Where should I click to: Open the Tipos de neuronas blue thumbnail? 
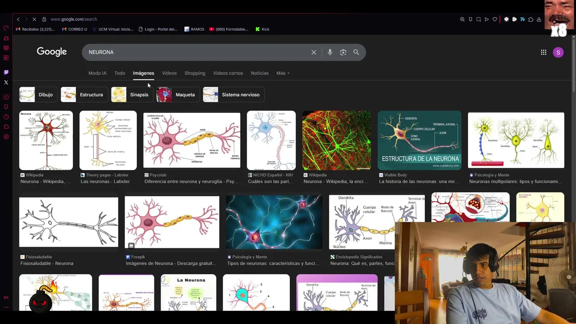(x=274, y=222)
